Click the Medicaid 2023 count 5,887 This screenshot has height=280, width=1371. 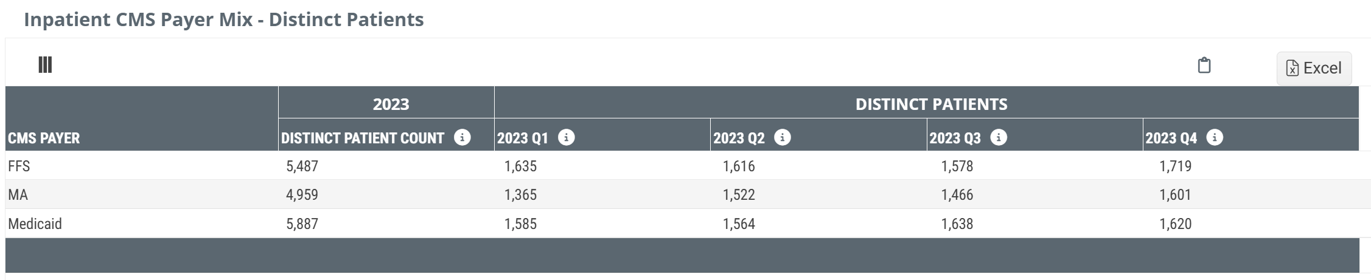tap(302, 224)
